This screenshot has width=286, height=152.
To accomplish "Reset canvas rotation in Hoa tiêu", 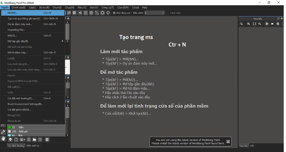I will click(272, 24).
